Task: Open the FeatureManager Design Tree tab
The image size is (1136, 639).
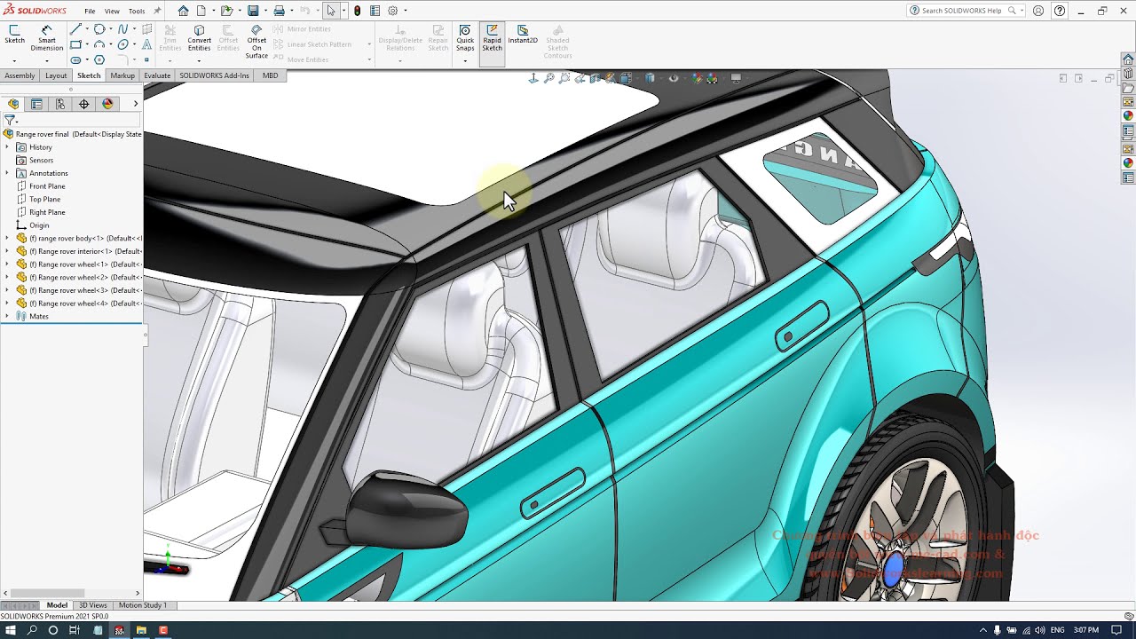Action: point(13,104)
